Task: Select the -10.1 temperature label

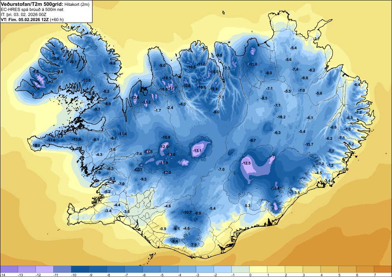Action: 167,78
